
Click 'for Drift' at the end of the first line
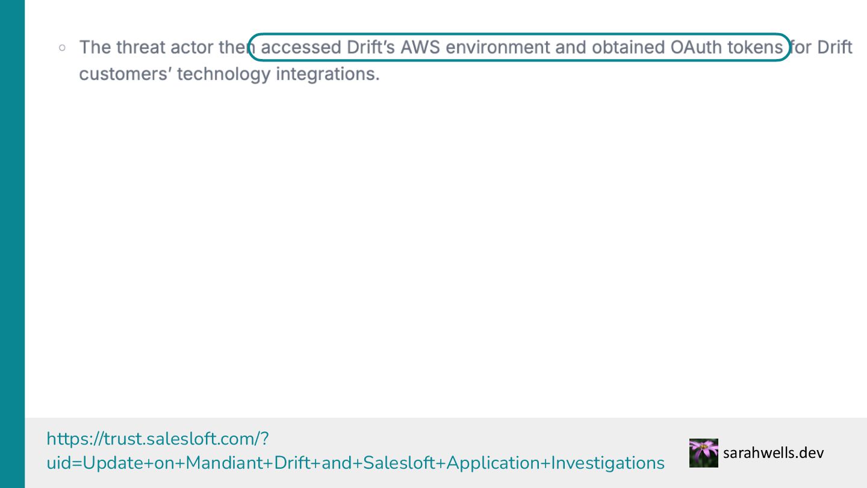click(821, 47)
